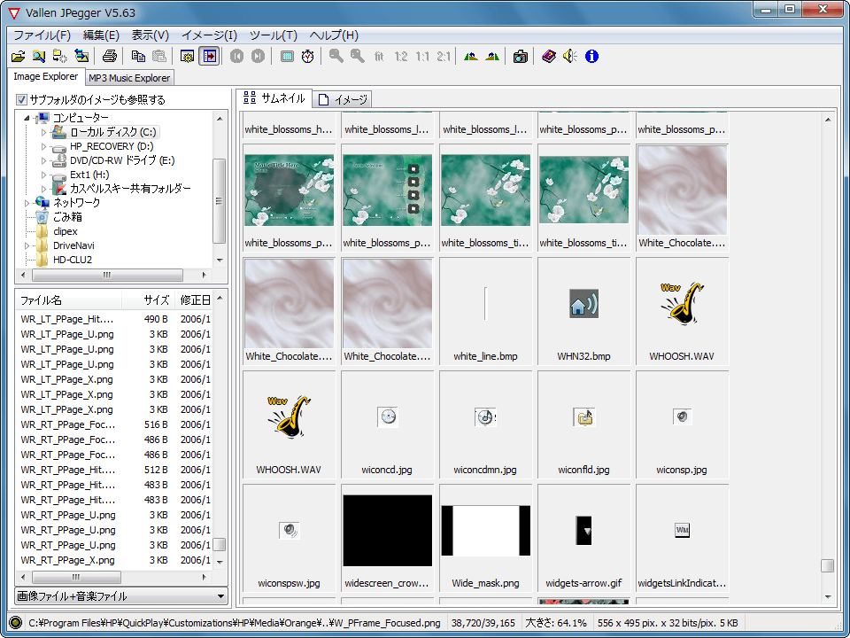Screen dimensions: 850x638
Task: Switch to MP3 Music Explorer tab
Action: point(129,78)
